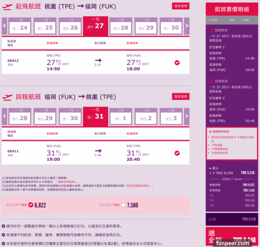Click 重新選擇 button for return flight

[180, 97]
